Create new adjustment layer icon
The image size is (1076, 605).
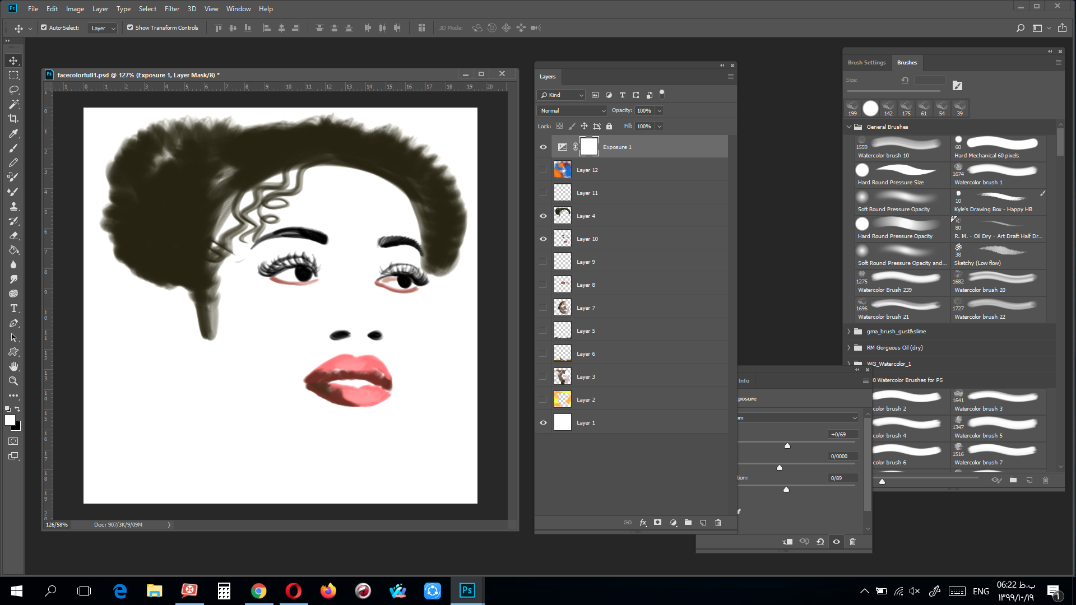coord(673,523)
